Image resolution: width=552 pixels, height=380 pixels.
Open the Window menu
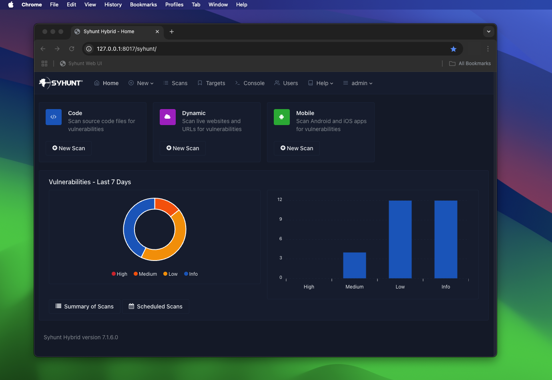(218, 4)
